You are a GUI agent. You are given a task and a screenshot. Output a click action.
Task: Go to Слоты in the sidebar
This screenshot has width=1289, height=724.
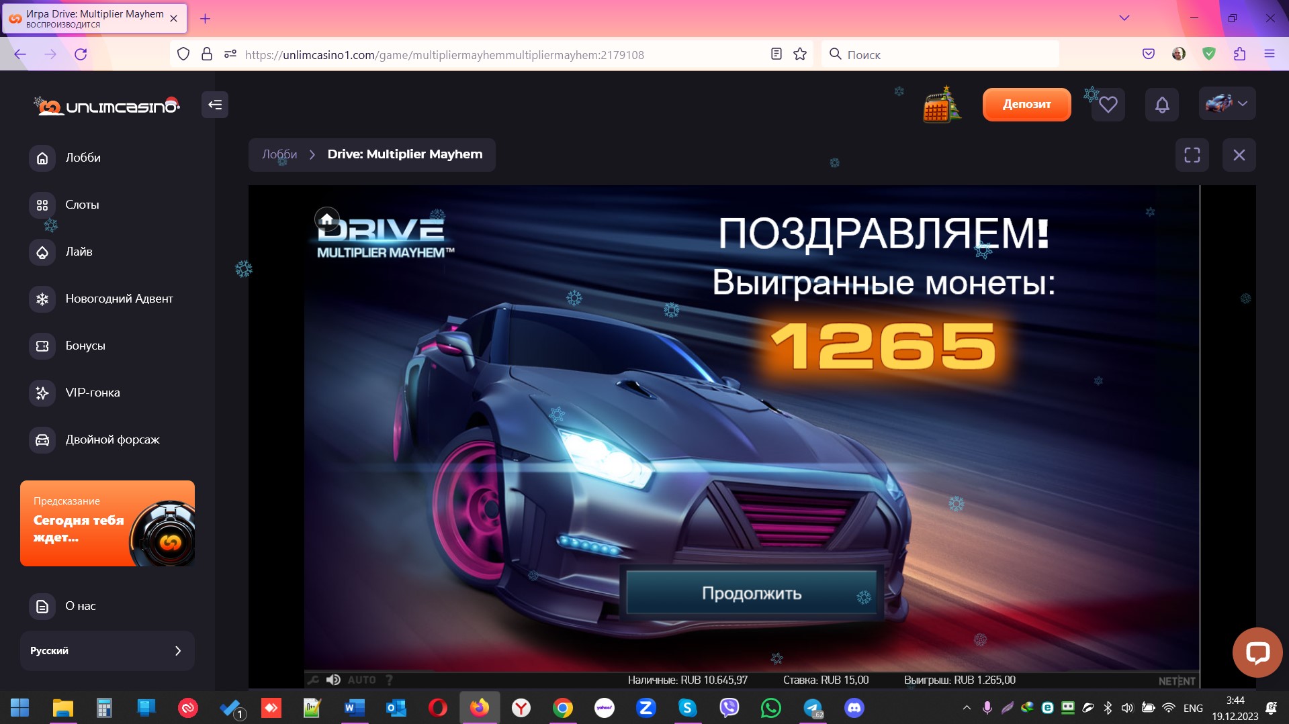point(64,205)
